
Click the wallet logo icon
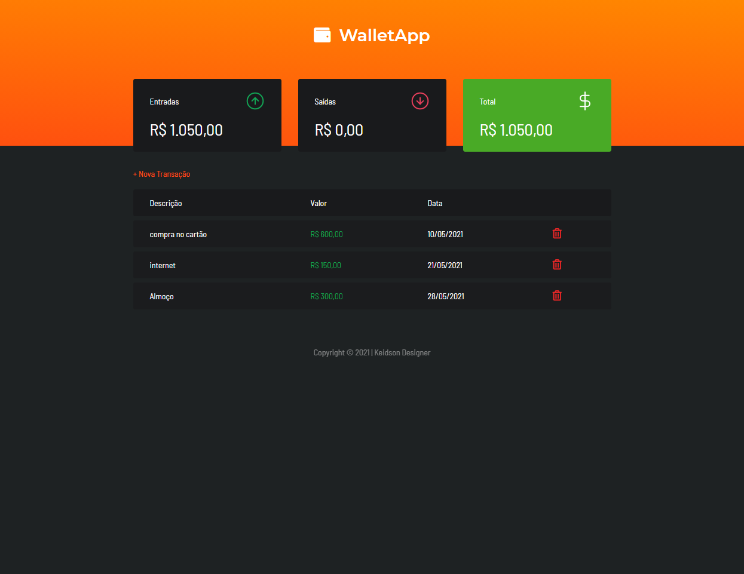[x=322, y=35]
